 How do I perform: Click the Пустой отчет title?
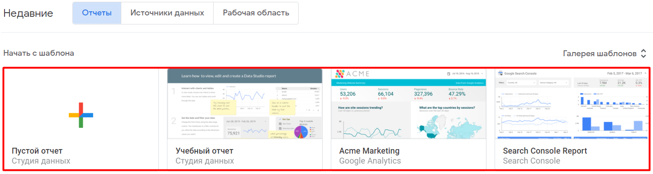click(37, 151)
